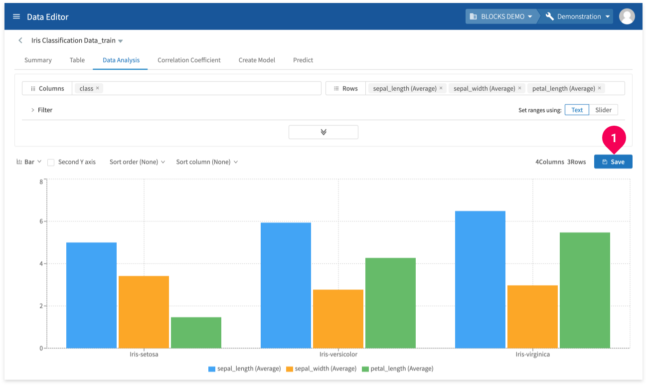
Task: Toggle petal_length (Average) legend green swatch
Action: point(365,369)
